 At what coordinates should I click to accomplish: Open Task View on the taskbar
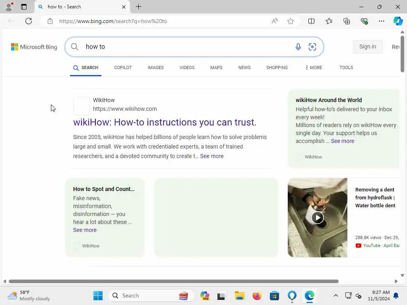221,295
